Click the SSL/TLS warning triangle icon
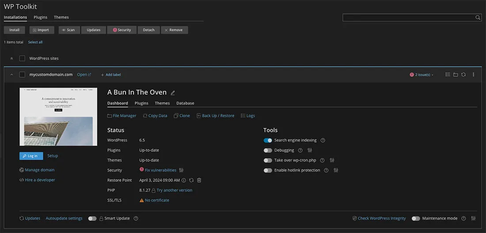Image resolution: width=486 pixels, height=233 pixels. coord(142,200)
